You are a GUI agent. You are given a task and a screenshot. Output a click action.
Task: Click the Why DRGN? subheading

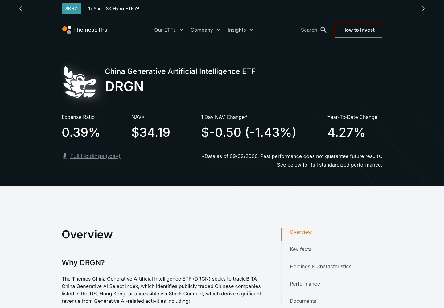click(x=83, y=262)
